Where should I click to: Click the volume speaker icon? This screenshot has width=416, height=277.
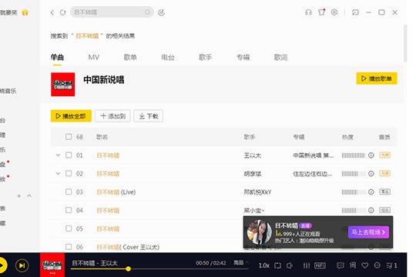(x=290, y=265)
